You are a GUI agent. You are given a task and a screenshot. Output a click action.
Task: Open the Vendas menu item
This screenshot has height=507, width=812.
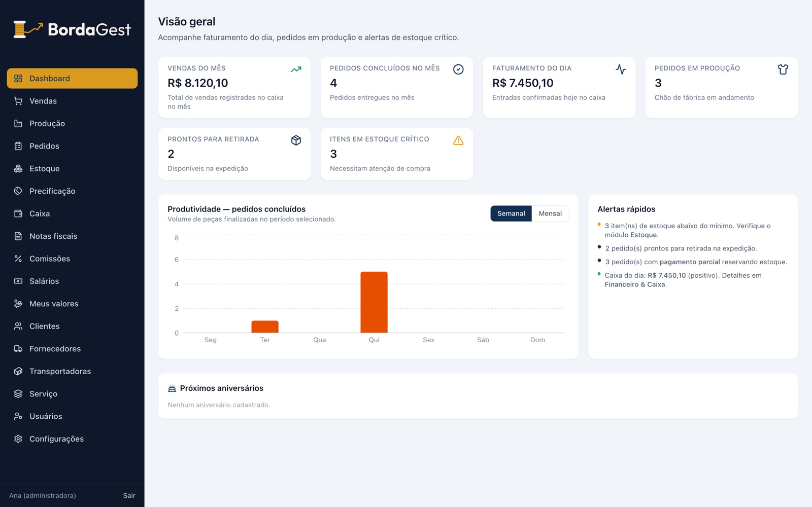[x=72, y=101]
